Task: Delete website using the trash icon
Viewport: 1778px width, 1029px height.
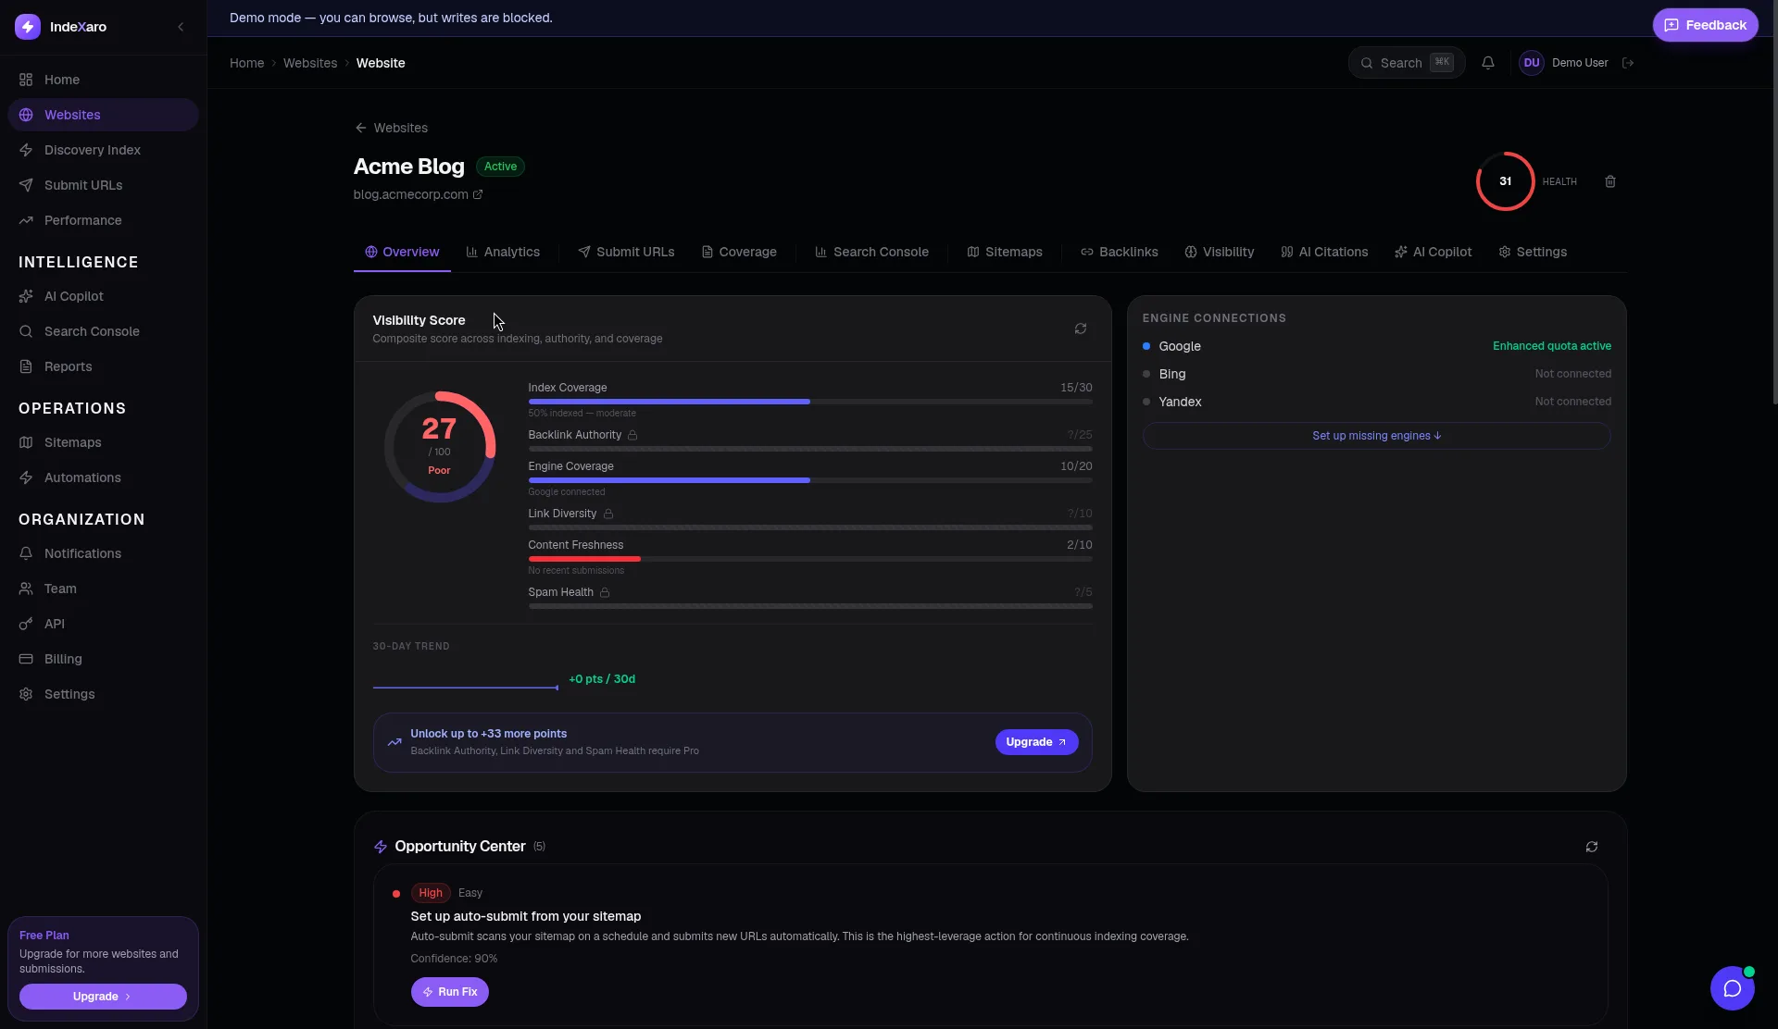Action: click(x=1610, y=181)
